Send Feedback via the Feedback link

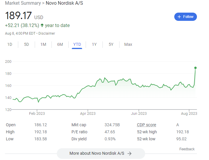pos(187,149)
